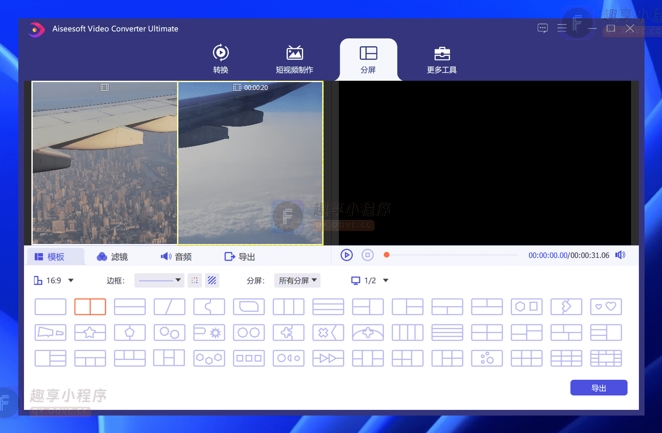Click the black preview video area
This screenshot has width=662, height=433.
485,163
